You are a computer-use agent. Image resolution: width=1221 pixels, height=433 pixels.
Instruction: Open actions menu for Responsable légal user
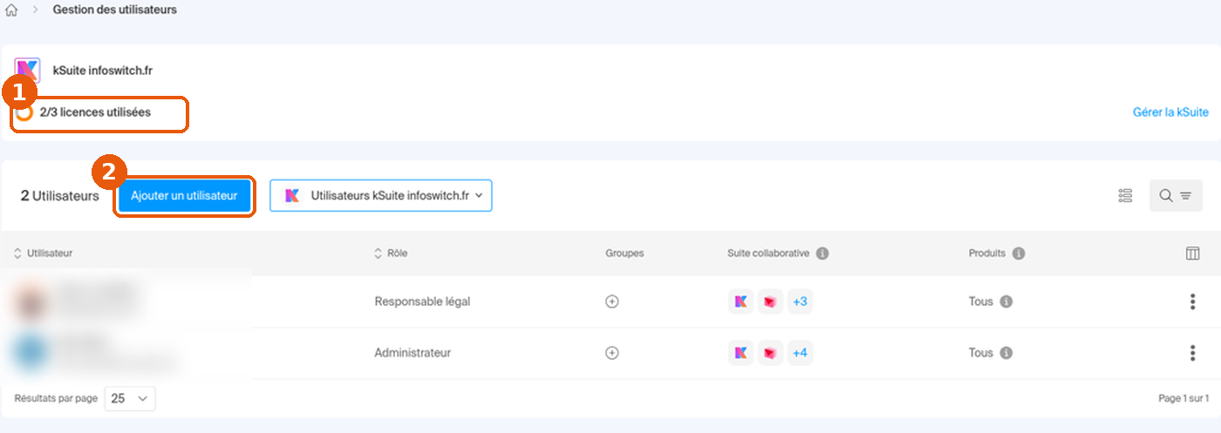(1192, 301)
